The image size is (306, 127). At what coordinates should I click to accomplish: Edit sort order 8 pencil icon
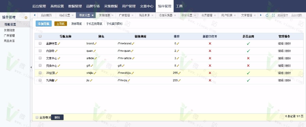click(178, 66)
